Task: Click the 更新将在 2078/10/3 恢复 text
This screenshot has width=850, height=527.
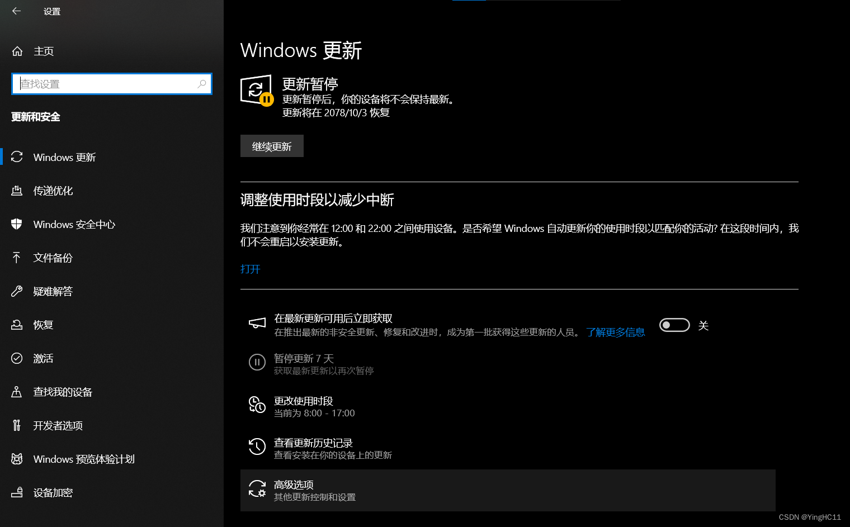Action: point(336,113)
